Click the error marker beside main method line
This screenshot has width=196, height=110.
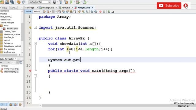coord(30,71)
